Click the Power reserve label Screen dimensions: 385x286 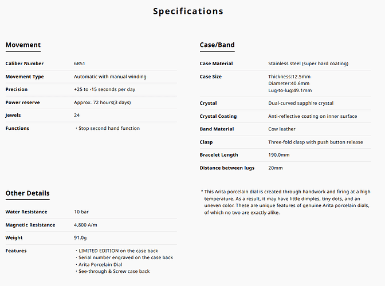(23, 102)
